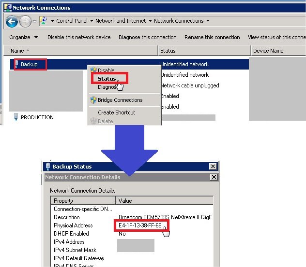Viewport: 306px width, 267px height.
Task: Choose Bridge Connections from context menu
Action: point(120,100)
